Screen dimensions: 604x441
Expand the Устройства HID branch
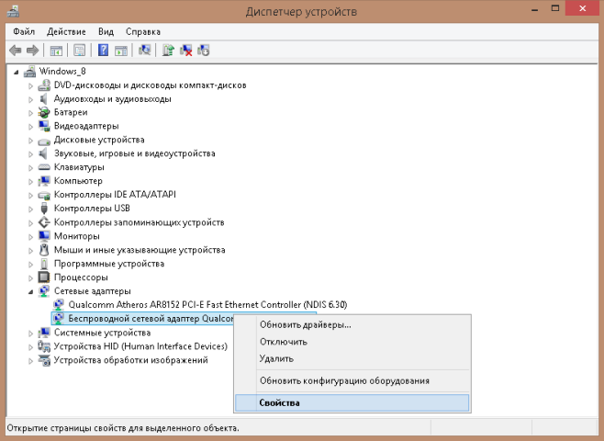point(30,347)
